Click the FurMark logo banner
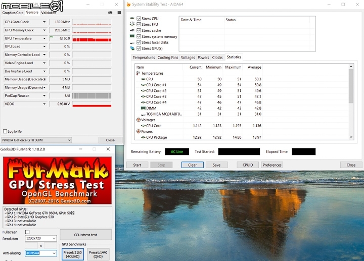The height and width of the screenshot is (261, 364). tap(57, 181)
